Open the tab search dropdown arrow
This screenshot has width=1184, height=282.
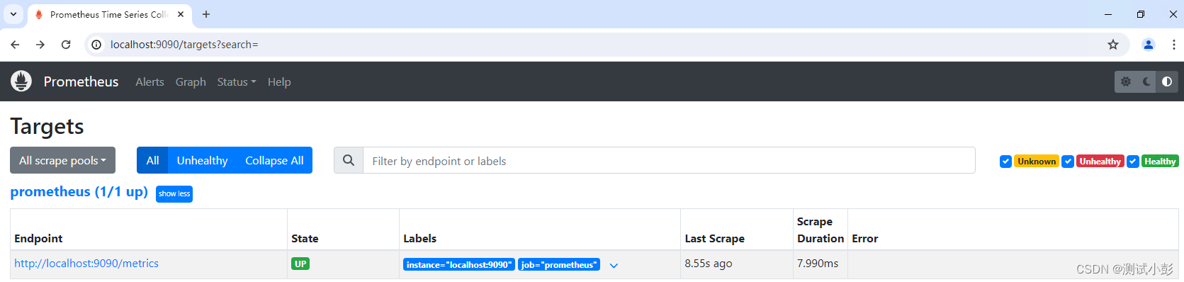13,14
